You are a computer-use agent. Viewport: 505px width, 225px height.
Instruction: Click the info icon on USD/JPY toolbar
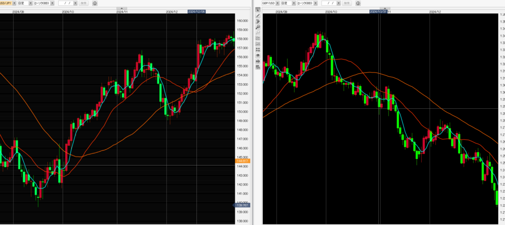(x=95, y=3)
